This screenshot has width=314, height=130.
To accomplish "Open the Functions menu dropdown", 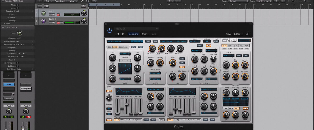I will click(60, 1).
